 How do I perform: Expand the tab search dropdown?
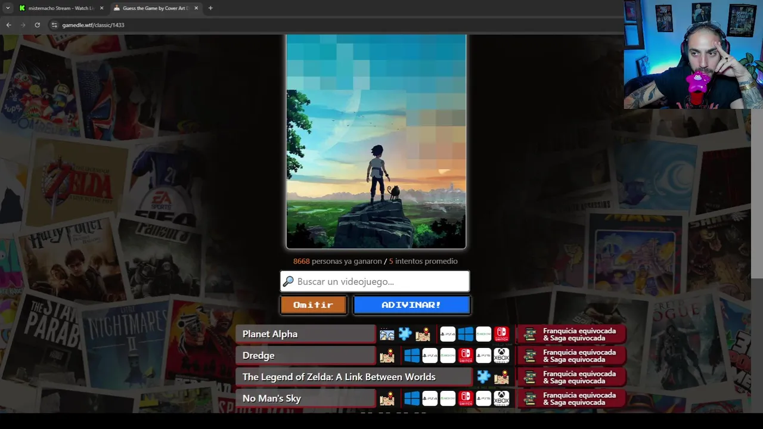click(8, 8)
